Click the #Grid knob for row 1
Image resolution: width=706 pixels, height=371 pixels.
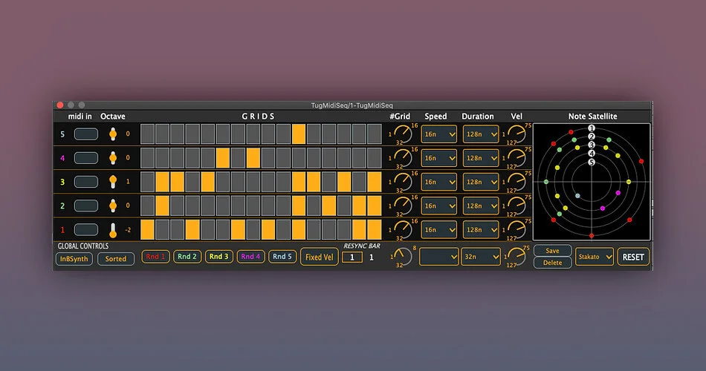403,229
